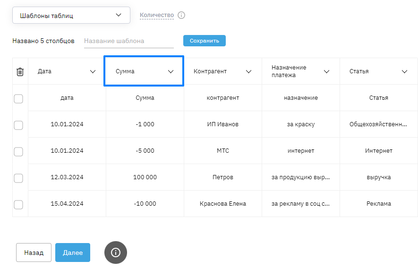The image size is (418, 270).
Task: Click the Назад button
Action: coord(34,253)
